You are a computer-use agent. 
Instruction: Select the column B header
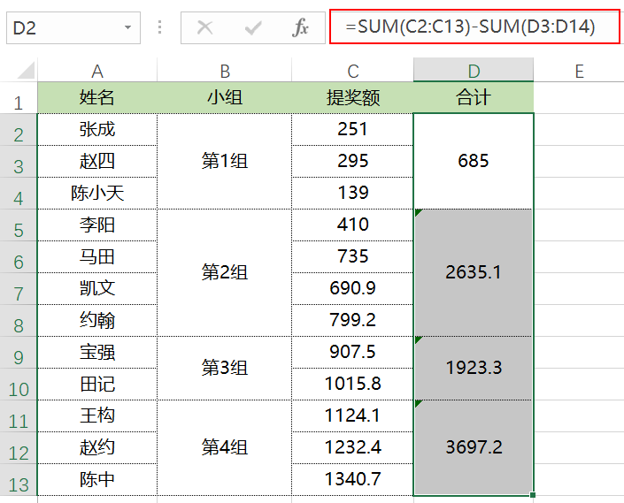click(x=225, y=71)
